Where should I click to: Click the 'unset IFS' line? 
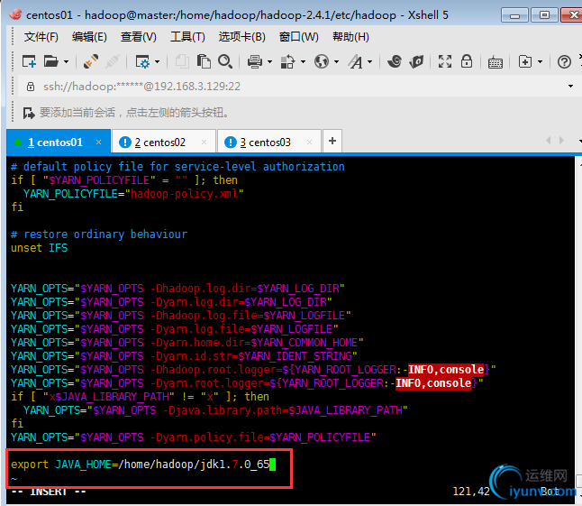[x=40, y=248]
